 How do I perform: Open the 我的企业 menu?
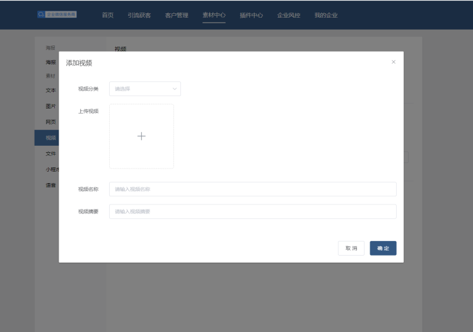[x=326, y=15]
